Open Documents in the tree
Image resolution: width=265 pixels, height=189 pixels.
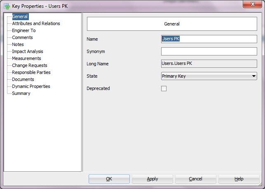[x=23, y=79]
